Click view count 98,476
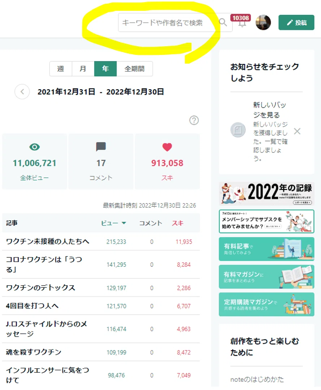The image size is (321, 390). click(x=116, y=375)
